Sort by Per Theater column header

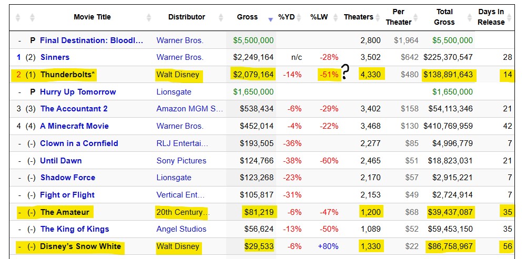399,17
